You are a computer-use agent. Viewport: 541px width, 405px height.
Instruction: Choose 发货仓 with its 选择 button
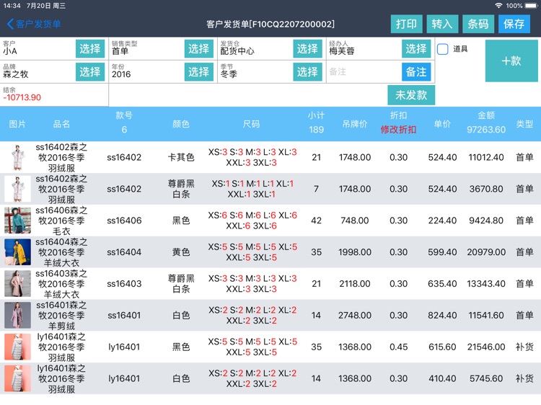tap(307, 48)
